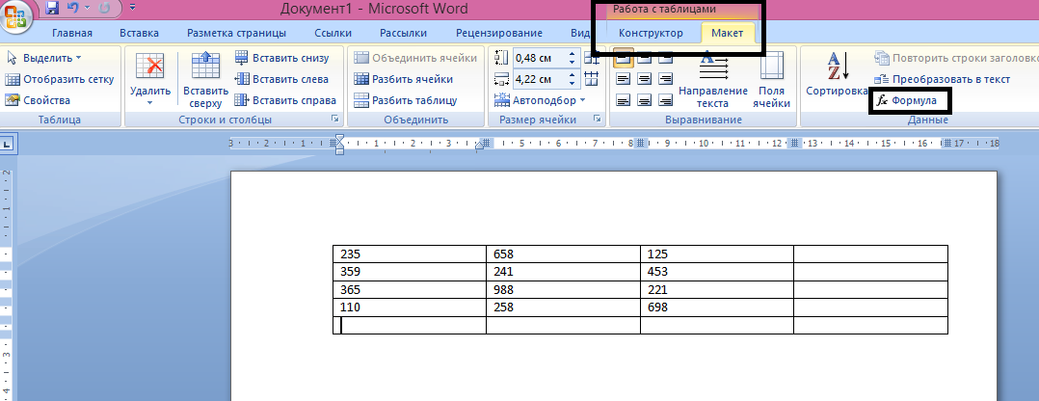Split cells with Разбить ячейки
Image resolution: width=1039 pixels, height=401 pixels.
tap(403, 79)
